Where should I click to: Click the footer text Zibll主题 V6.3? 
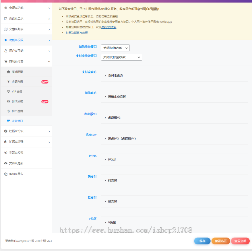click(x=43, y=241)
